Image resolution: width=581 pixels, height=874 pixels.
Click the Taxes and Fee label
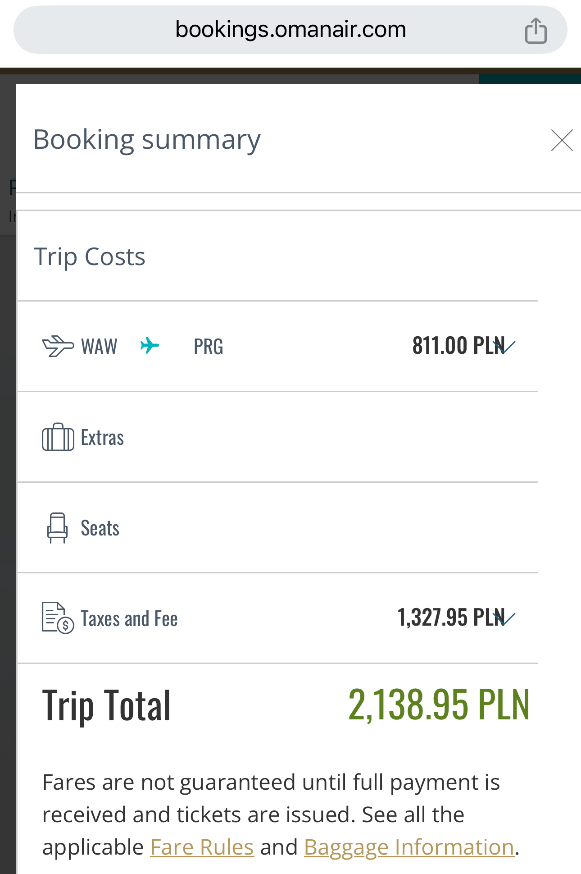(x=129, y=619)
